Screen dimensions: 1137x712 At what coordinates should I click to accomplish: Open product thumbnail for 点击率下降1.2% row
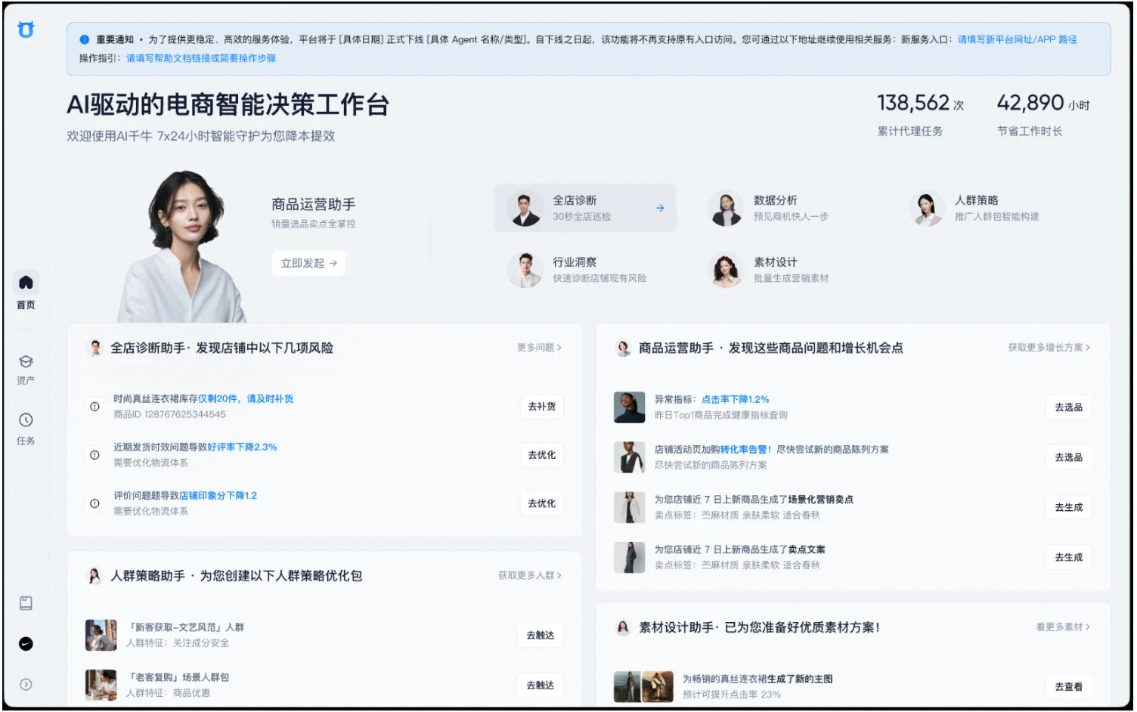click(x=629, y=407)
